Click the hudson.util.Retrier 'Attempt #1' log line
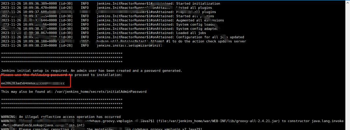 (123, 42)
